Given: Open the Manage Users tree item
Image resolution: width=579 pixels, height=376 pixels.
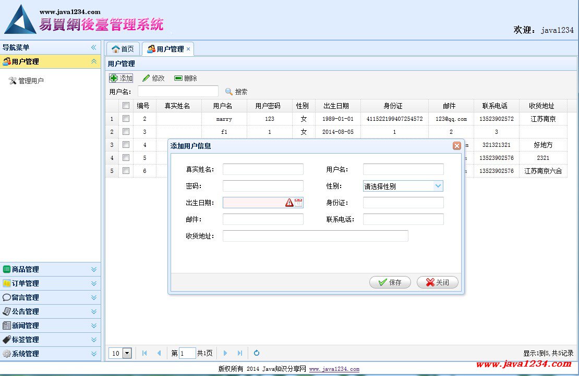Looking at the screenshot, I should point(31,81).
